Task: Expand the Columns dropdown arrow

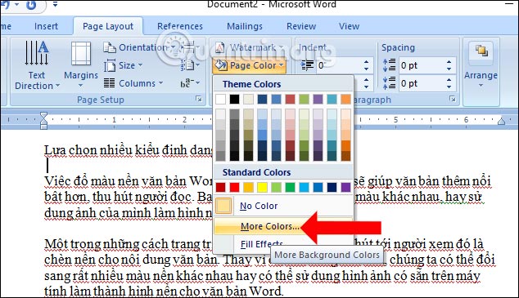Action: tap(161, 83)
